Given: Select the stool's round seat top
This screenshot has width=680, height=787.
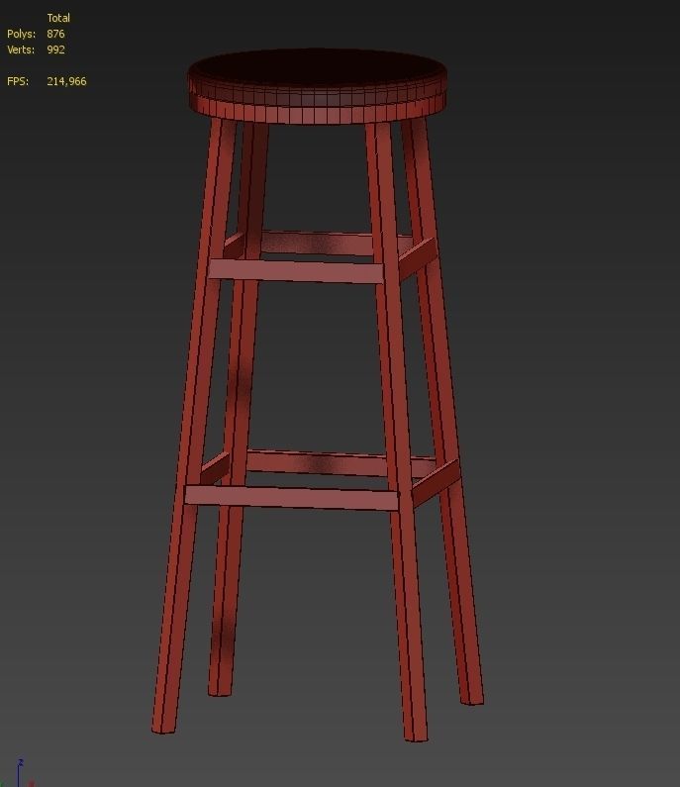Looking at the screenshot, I should click(x=317, y=85).
